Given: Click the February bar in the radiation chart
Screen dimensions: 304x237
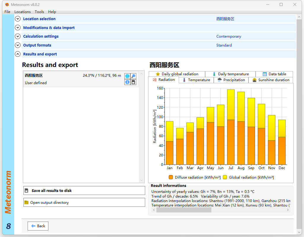Looking at the screenshot, I should pos(180,146).
